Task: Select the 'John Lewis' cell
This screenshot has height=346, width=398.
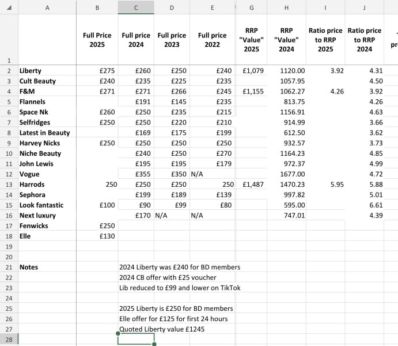Action: click(x=47, y=164)
